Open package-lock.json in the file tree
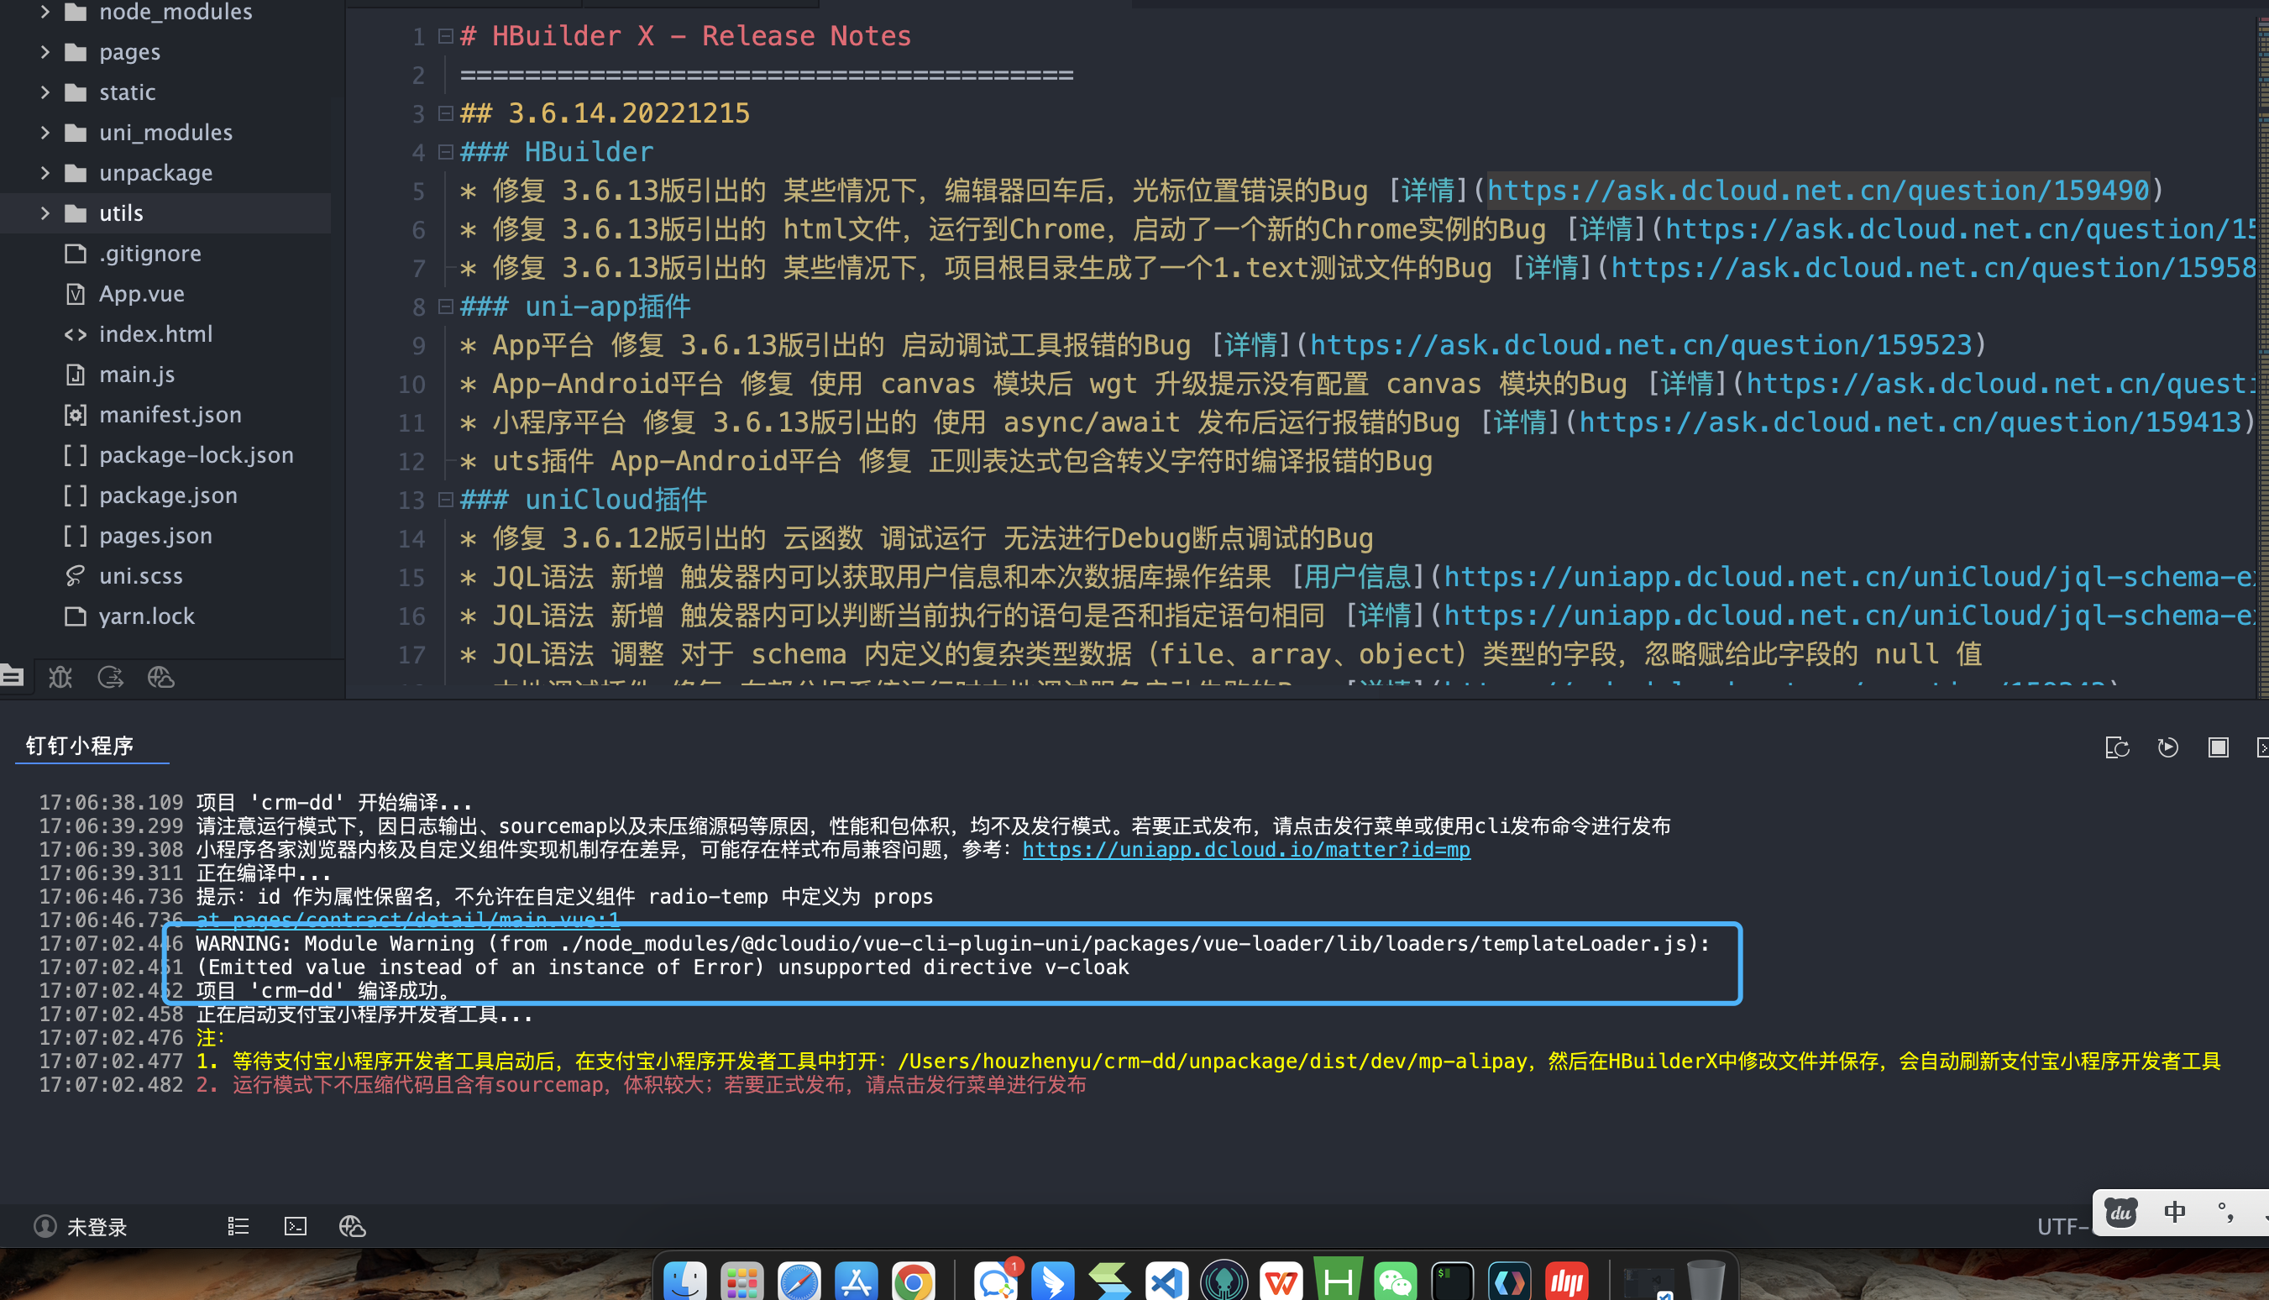Image resolution: width=2269 pixels, height=1300 pixels. pyautogui.click(x=197, y=454)
